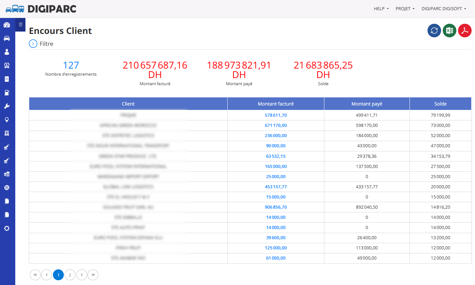Image resolution: width=475 pixels, height=285 pixels.
Task: Export the table as PDF
Action: (465, 31)
